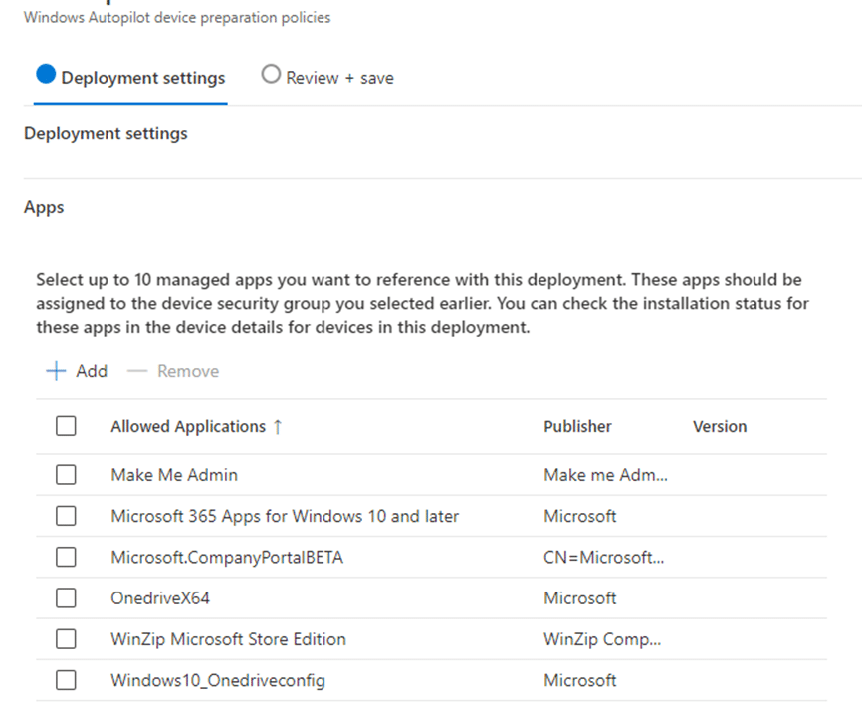Select the Microsoft.CompanyPortalBETA app name

[x=227, y=557]
